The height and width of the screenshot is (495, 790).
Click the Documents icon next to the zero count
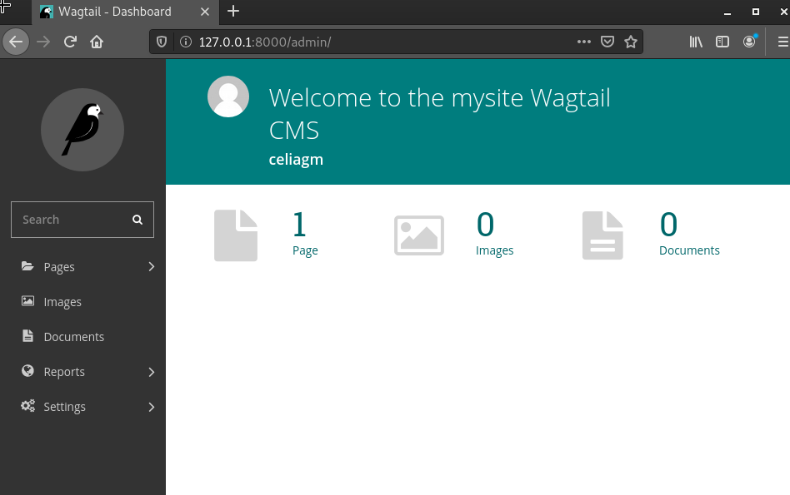tap(602, 235)
